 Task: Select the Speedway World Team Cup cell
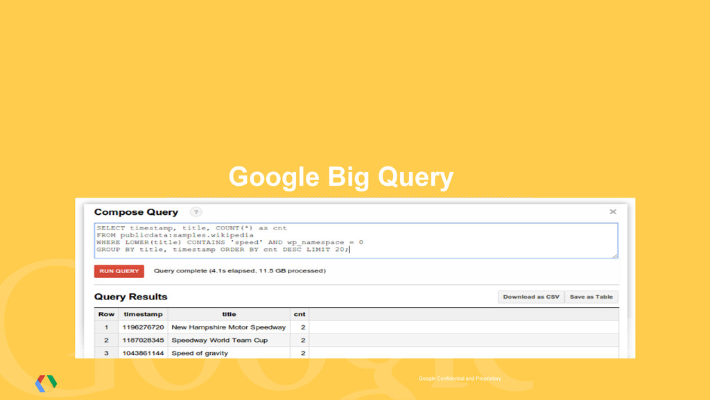pyautogui.click(x=229, y=340)
